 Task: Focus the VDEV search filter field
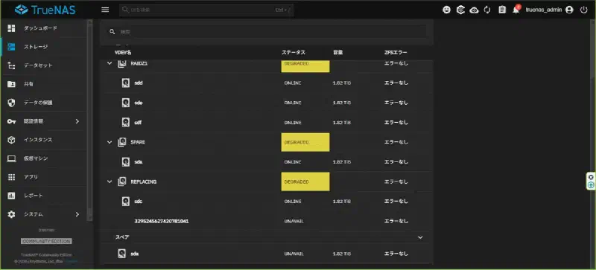(266, 32)
